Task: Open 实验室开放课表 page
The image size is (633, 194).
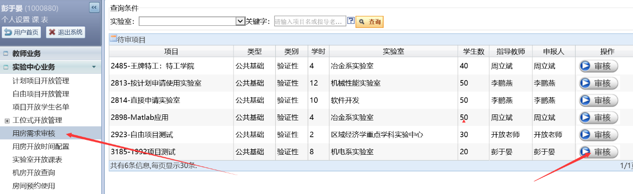Action: tap(37, 160)
